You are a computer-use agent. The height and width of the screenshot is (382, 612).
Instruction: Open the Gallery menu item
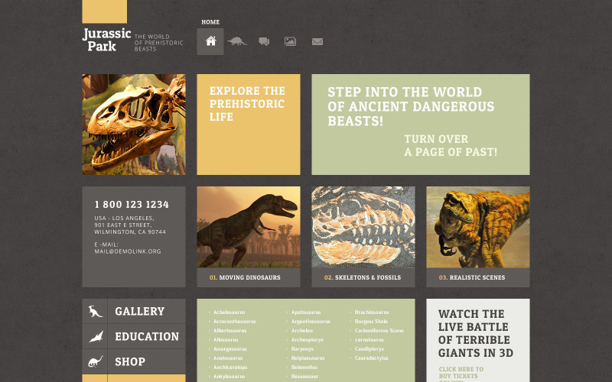pyautogui.click(x=140, y=311)
